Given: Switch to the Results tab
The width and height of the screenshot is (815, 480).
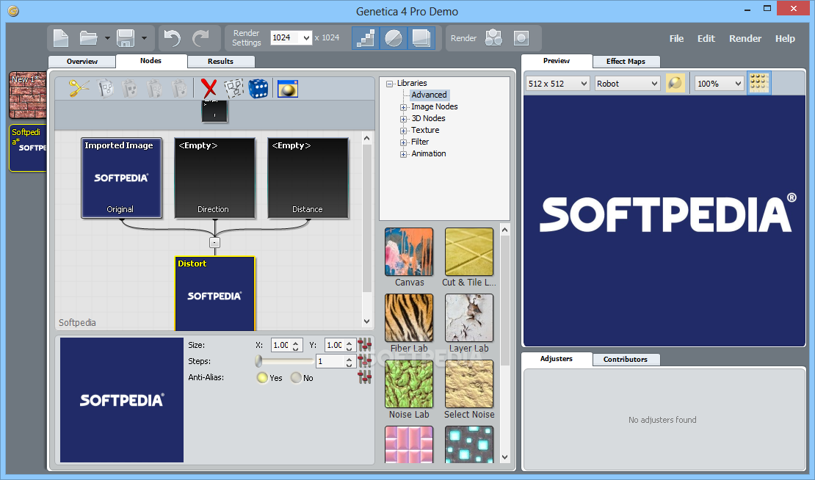Looking at the screenshot, I should [x=220, y=62].
